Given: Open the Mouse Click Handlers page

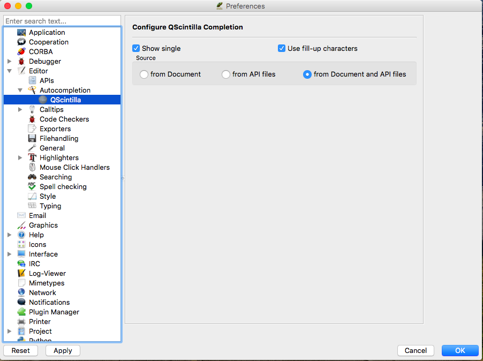Looking at the screenshot, I should (74, 168).
